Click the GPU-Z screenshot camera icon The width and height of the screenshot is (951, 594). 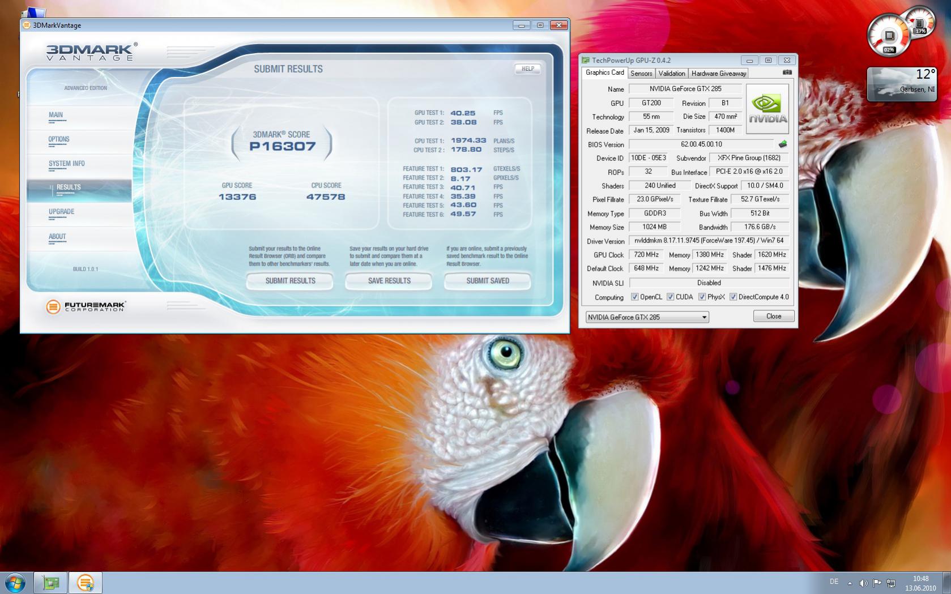point(787,72)
